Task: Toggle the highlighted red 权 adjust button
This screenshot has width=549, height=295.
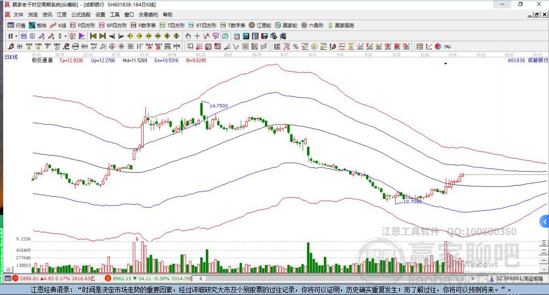Action: pos(72,36)
